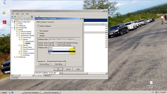Viewport: 167px width, 94px height.
Task: Open the Server Manager quick launch icon
Action: [x=10, y=92]
